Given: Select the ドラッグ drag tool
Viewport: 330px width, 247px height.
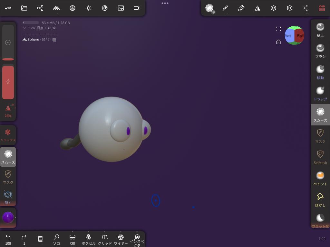Looking at the screenshot, I should (x=320, y=94).
